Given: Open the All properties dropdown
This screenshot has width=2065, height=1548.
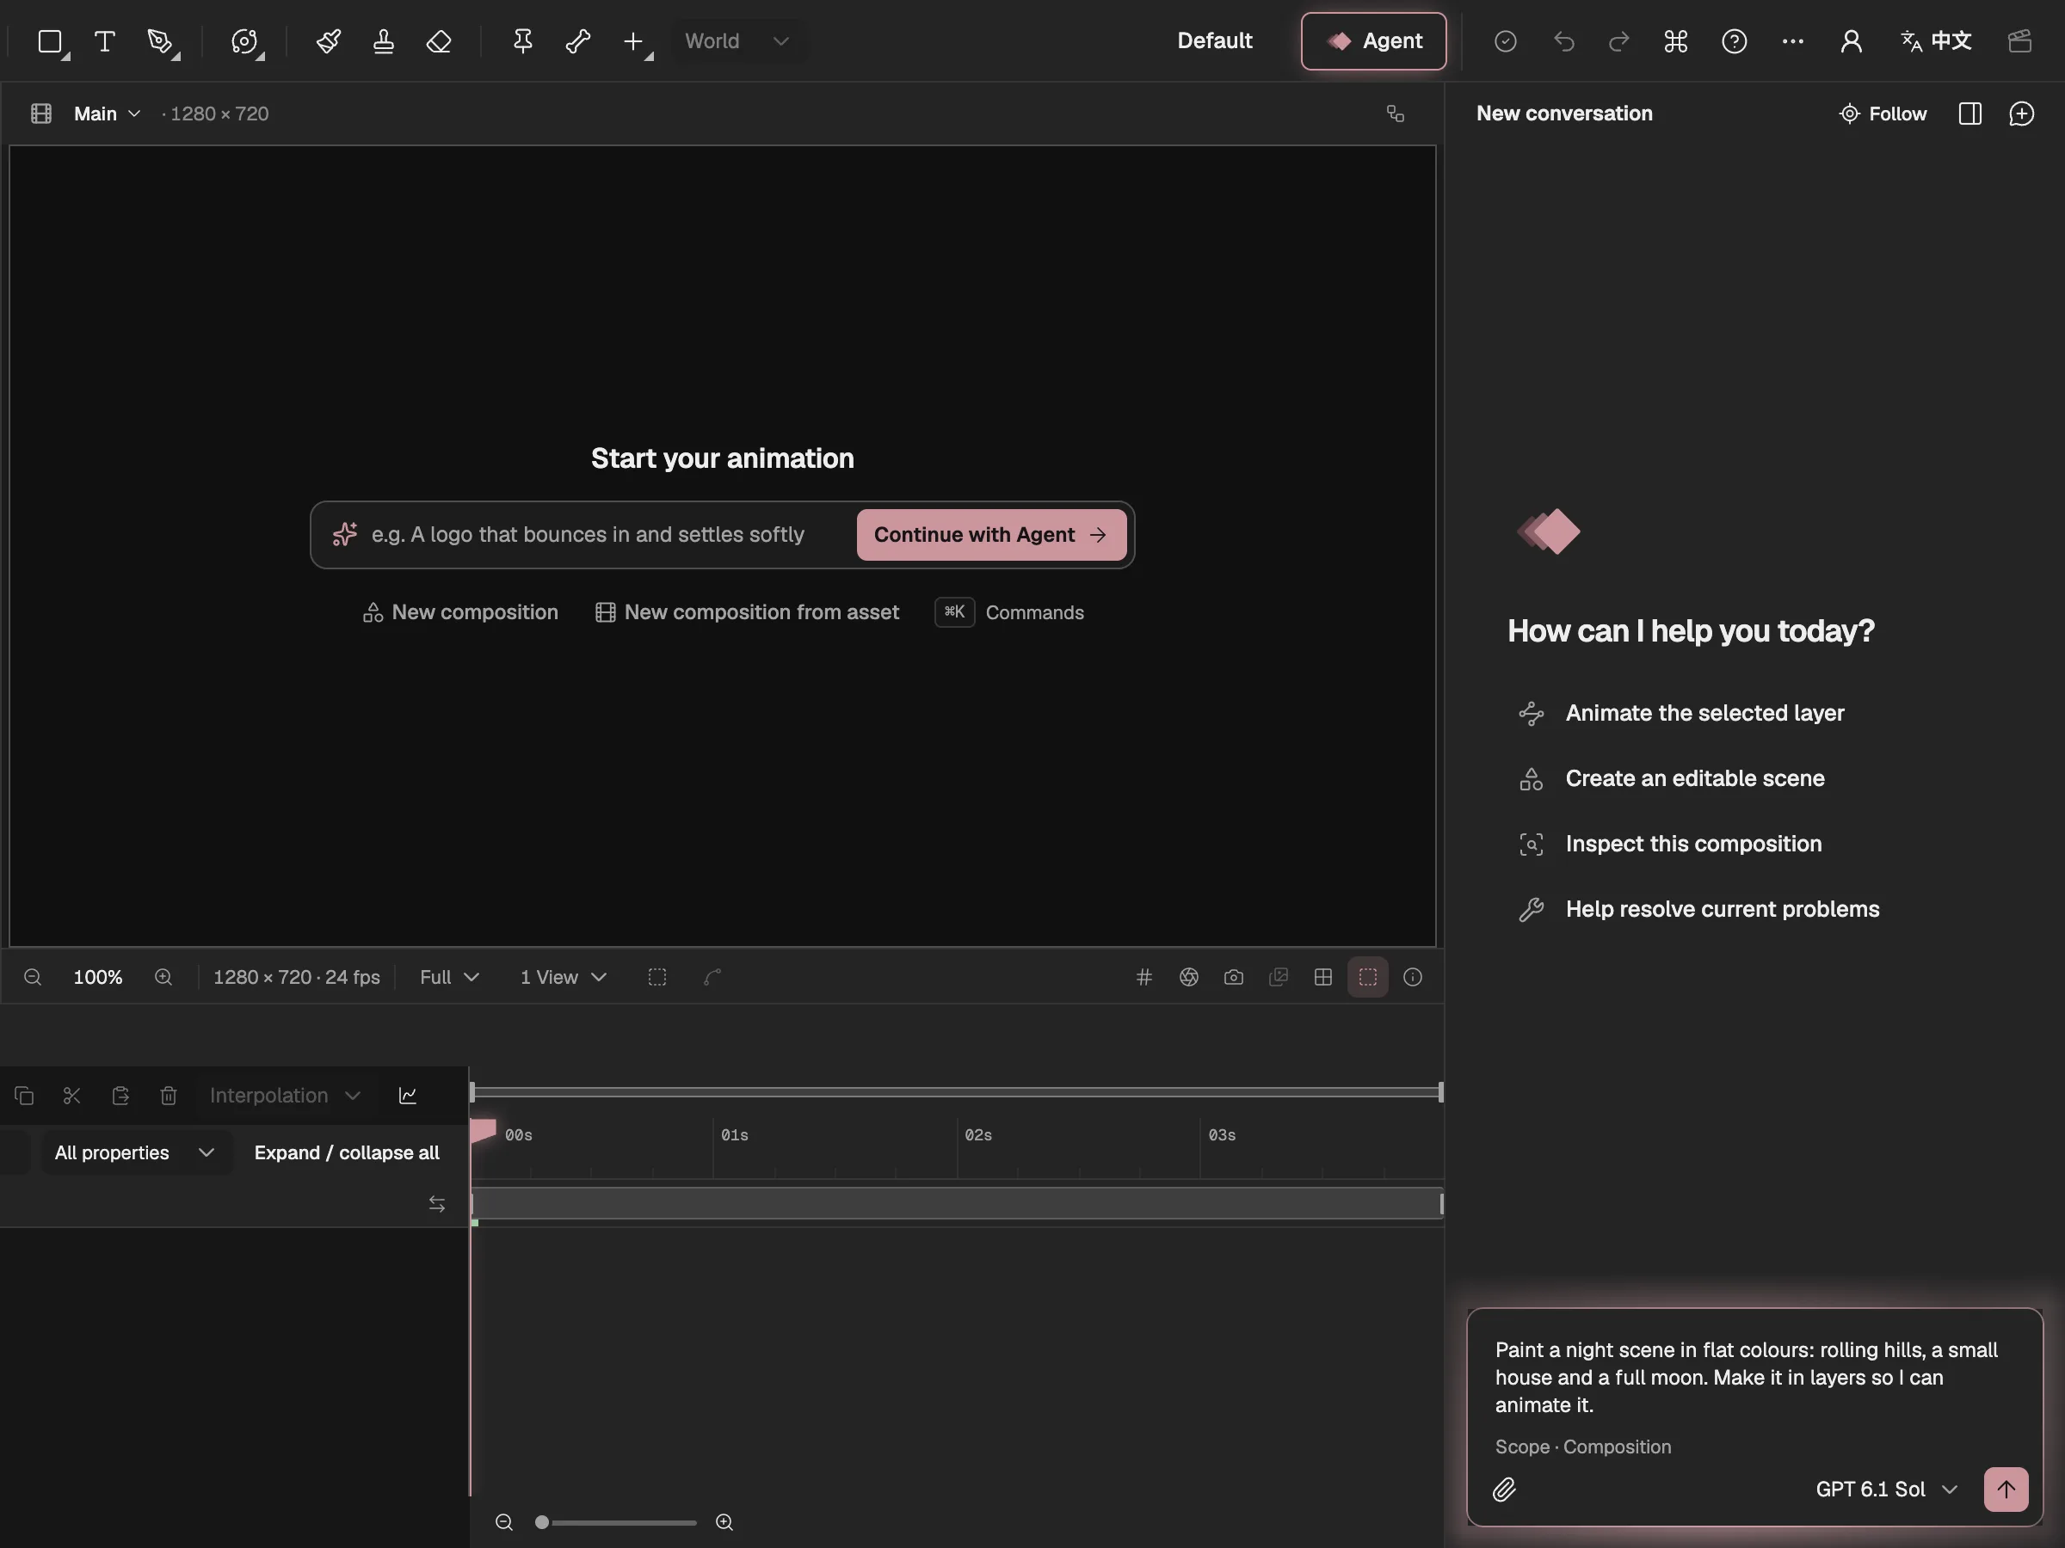Looking at the screenshot, I should (135, 1152).
